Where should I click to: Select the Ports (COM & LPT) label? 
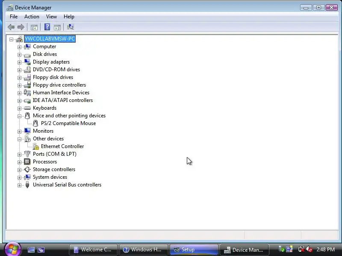55,154
